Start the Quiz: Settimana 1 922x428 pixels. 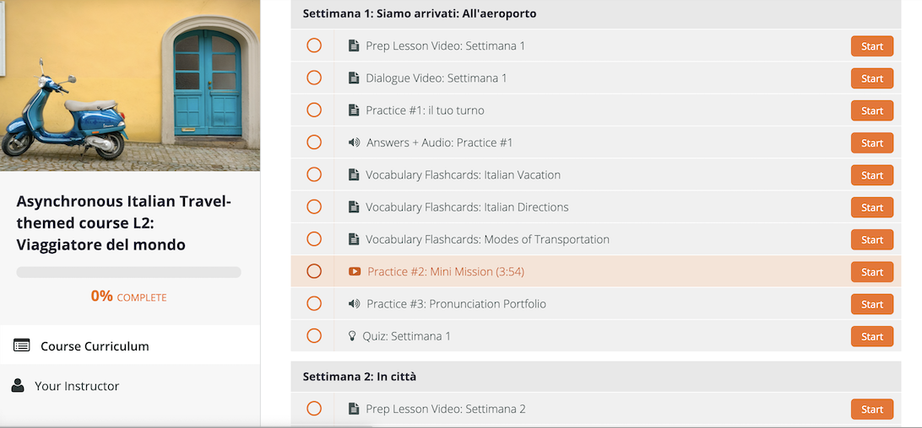pyautogui.click(x=872, y=336)
